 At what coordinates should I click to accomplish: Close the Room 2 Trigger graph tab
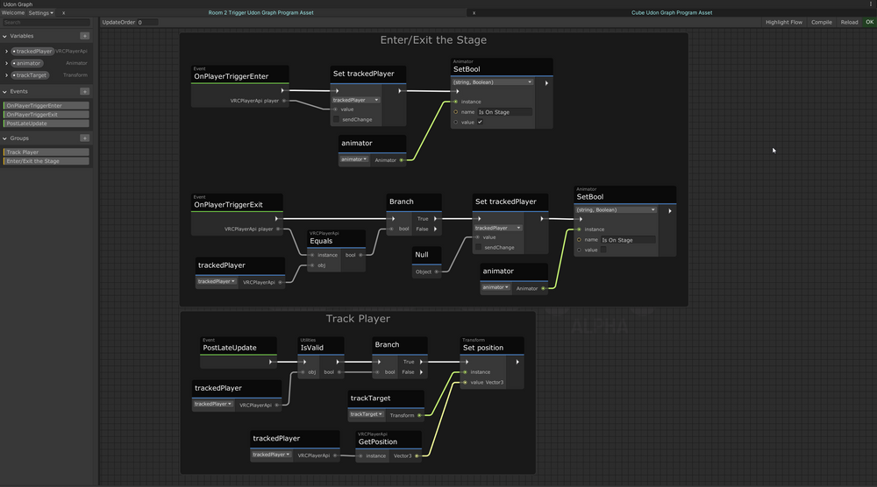tap(63, 13)
